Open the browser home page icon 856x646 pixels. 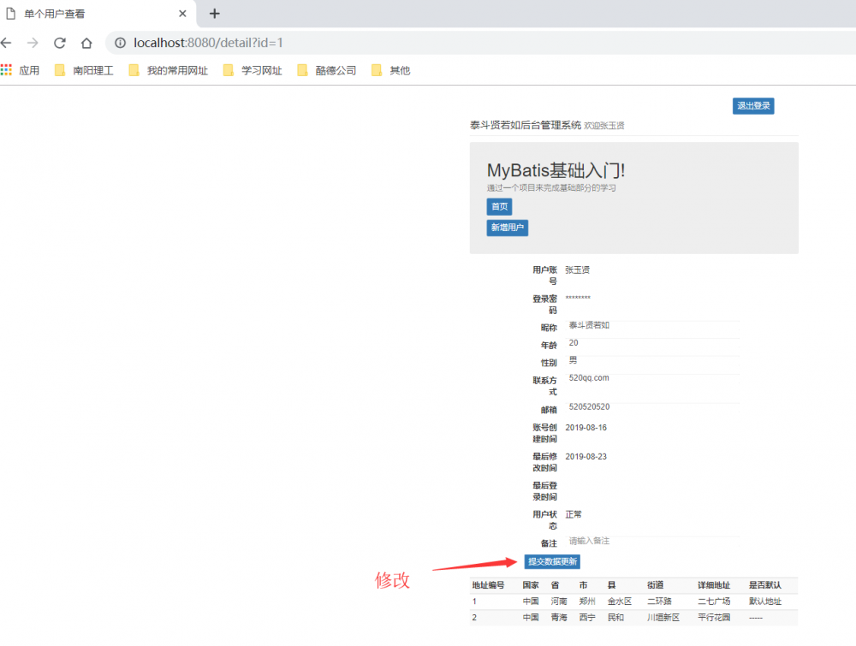pos(85,43)
